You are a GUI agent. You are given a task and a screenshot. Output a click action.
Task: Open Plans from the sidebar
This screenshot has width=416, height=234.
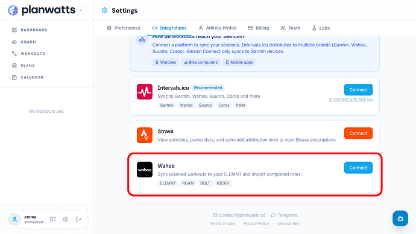(24, 66)
